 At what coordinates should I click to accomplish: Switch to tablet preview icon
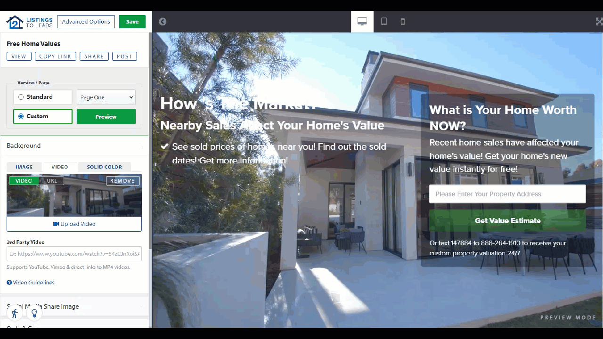tap(384, 22)
